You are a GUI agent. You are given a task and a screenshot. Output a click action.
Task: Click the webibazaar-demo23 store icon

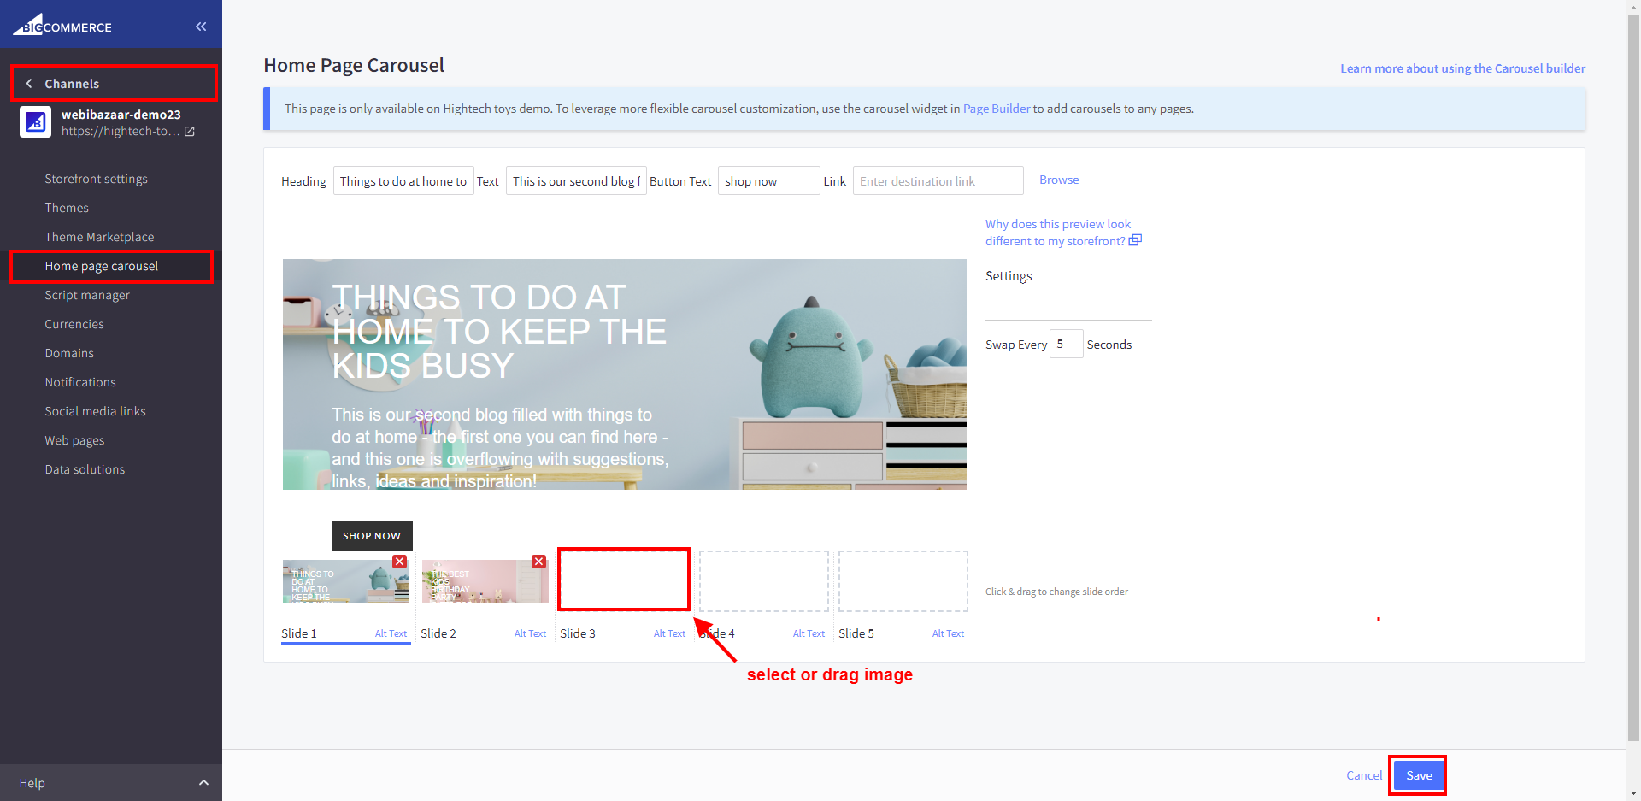point(36,122)
